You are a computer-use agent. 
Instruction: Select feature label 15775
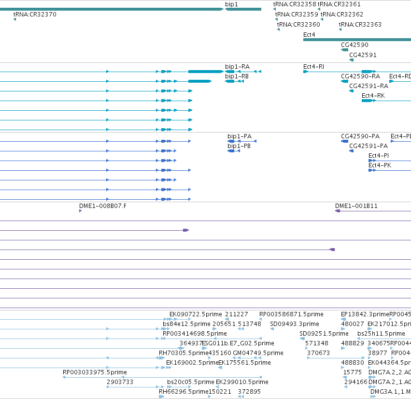click(352, 372)
